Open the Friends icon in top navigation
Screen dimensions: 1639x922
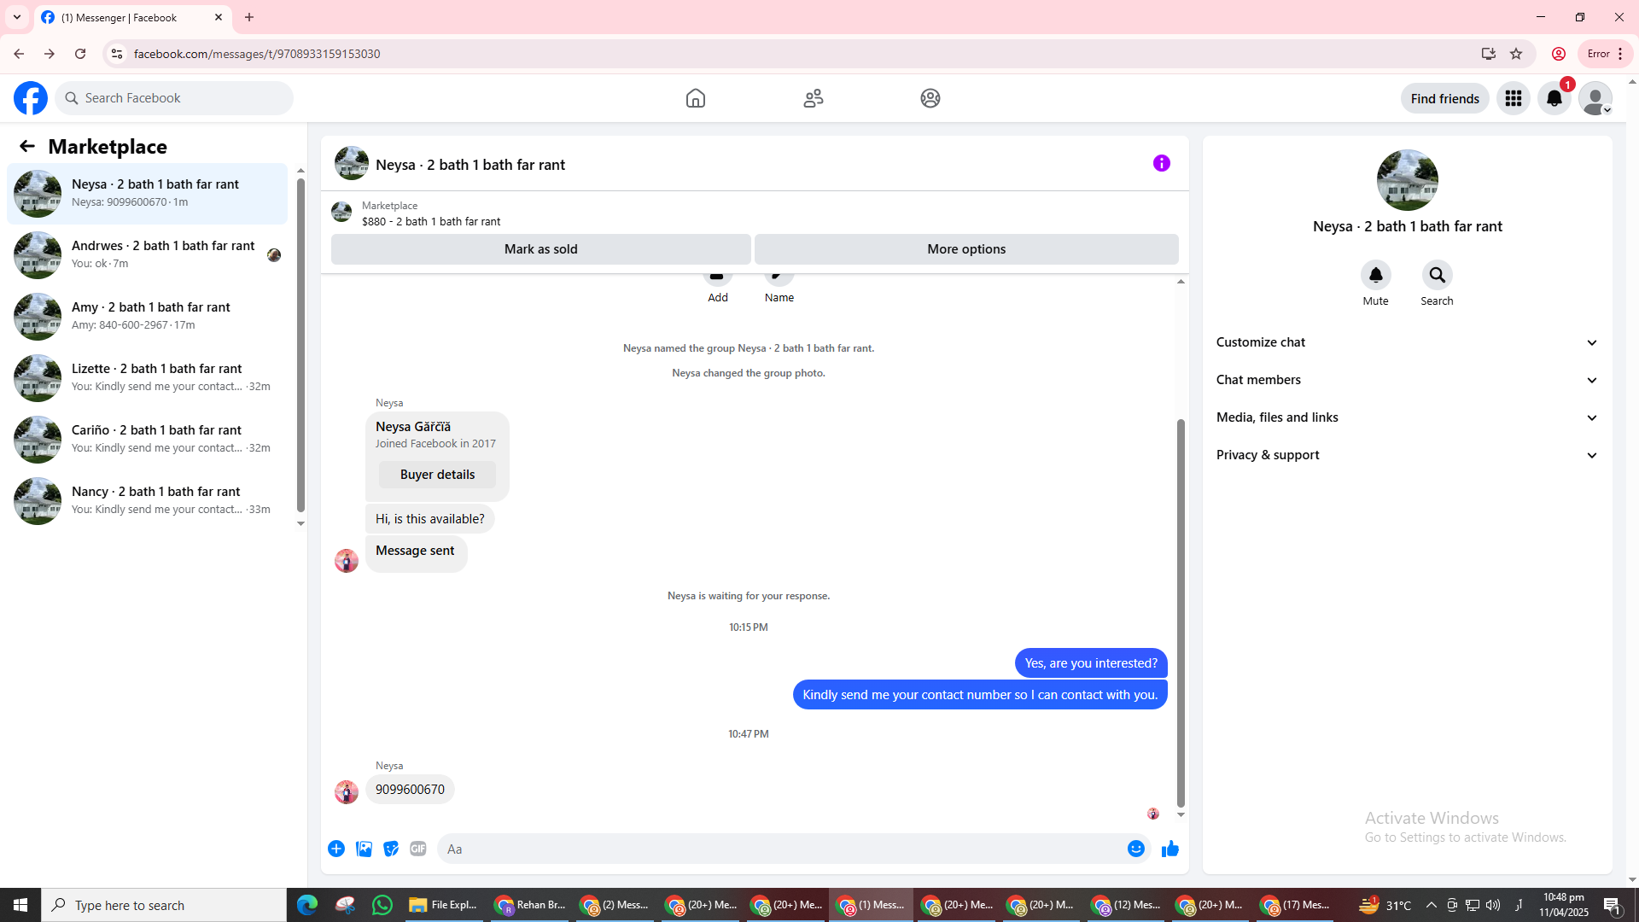[x=814, y=98]
